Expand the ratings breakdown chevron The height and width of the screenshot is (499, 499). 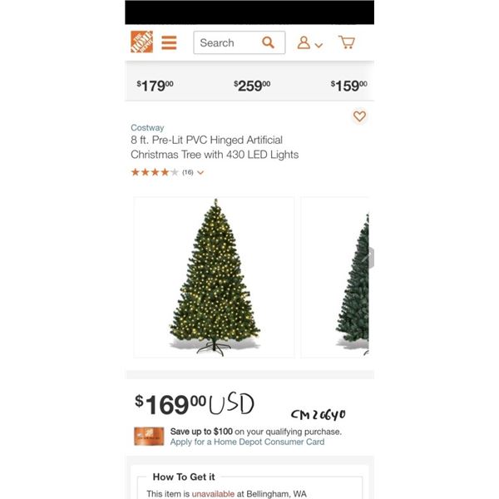[200, 173]
